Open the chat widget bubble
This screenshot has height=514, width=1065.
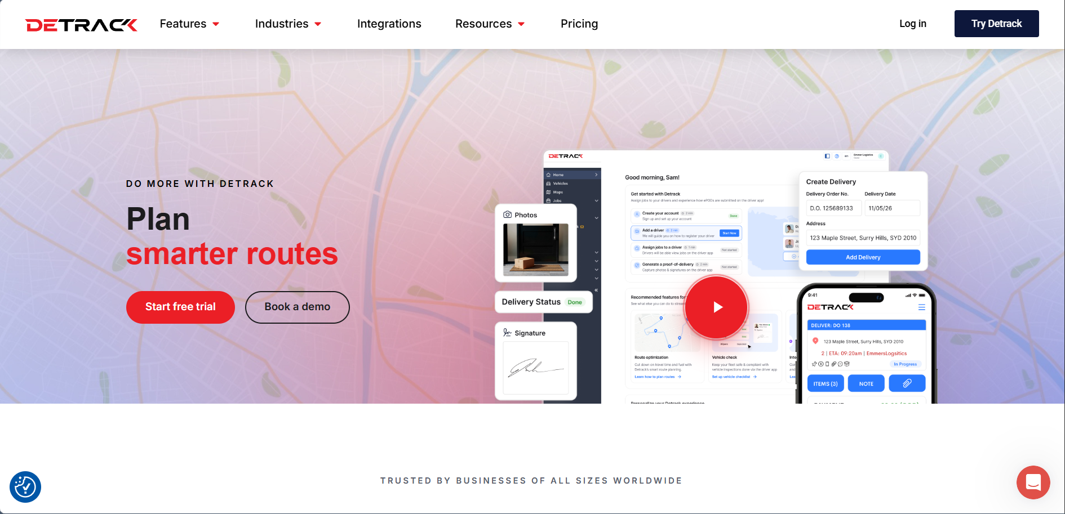click(1033, 482)
